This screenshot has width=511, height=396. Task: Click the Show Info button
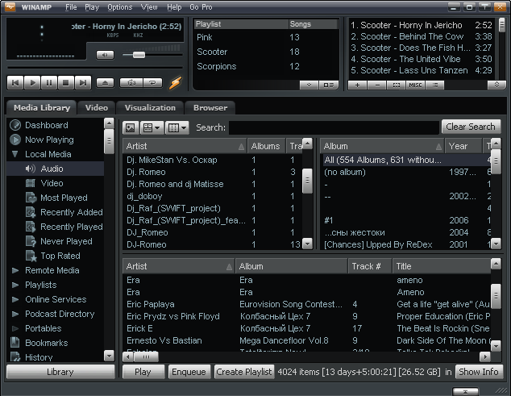(479, 372)
